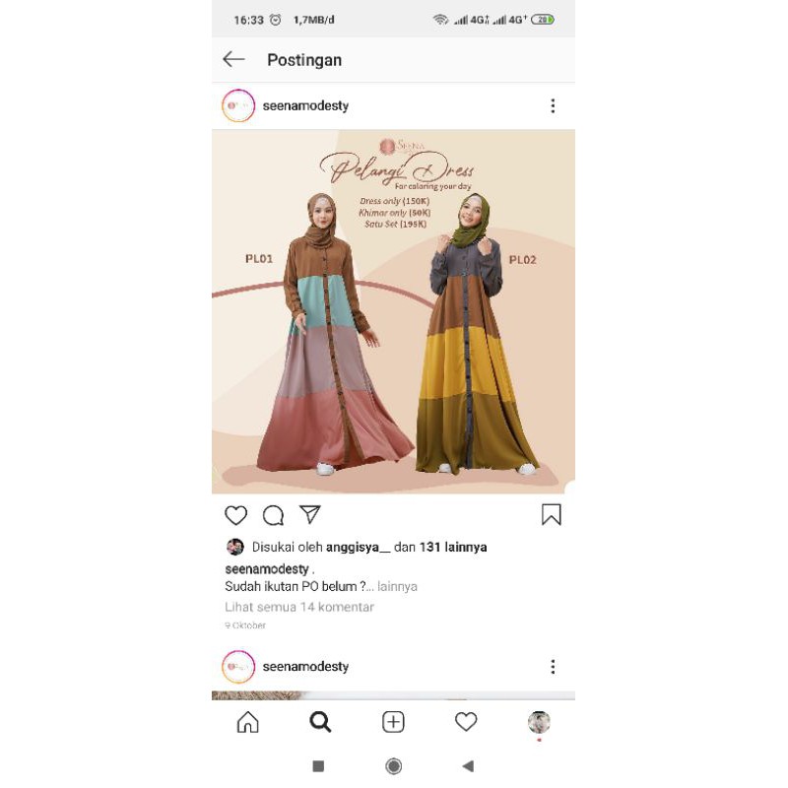Viewport: 788px width, 788px height.
Task: Open your profile avatar in bottom bar
Action: (x=539, y=722)
